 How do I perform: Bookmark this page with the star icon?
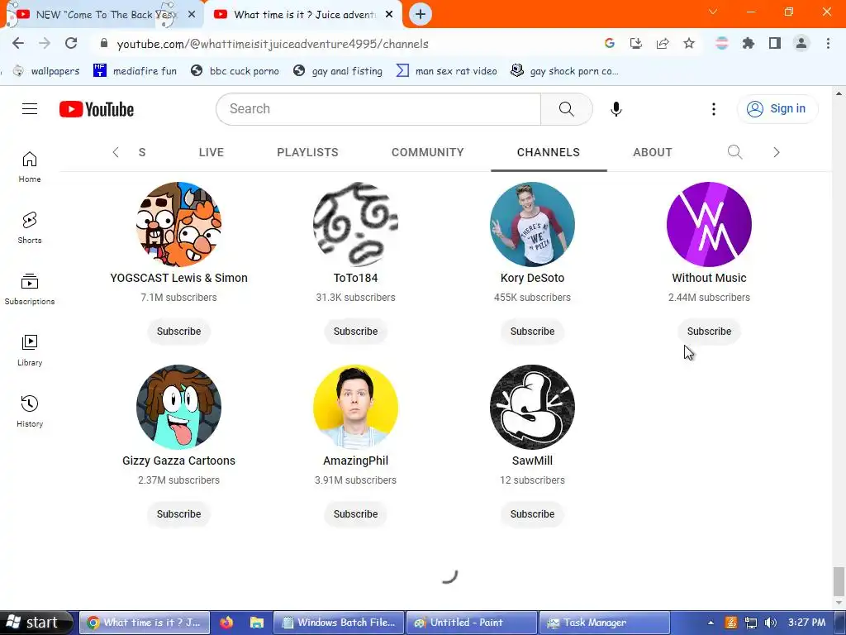coord(689,43)
